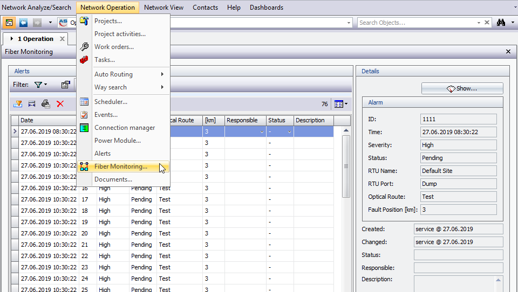
Task: Open the Network Analyze/Search menu
Action: [x=36, y=7]
